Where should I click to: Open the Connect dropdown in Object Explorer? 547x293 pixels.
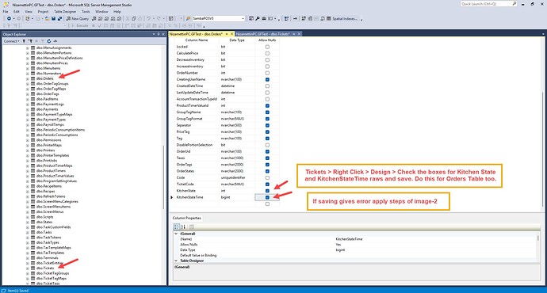11,41
